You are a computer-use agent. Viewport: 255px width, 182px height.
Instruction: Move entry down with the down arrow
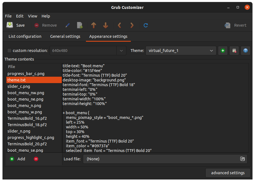click(106, 25)
